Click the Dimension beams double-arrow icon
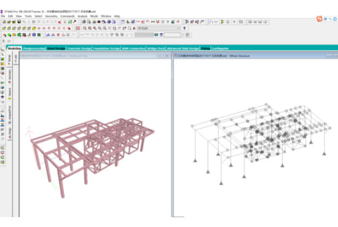Image resolution: width=338 pixels, height=227 pixels. pyautogui.click(x=153, y=21)
